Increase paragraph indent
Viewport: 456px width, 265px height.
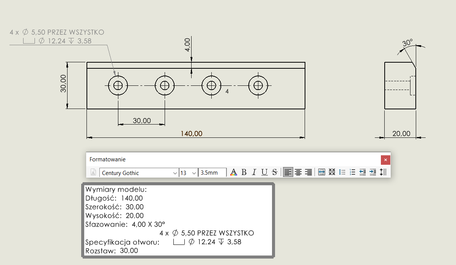(x=373, y=172)
